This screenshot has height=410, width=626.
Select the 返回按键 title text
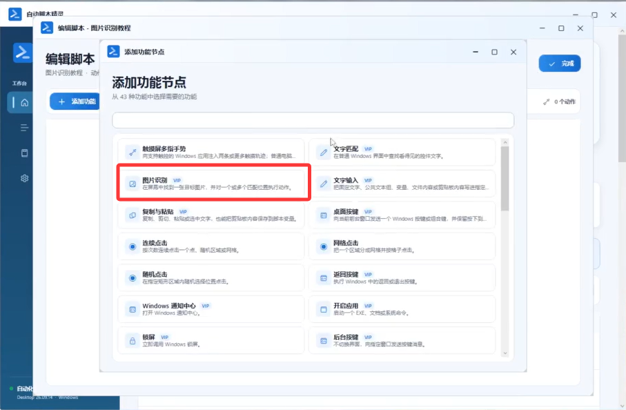(x=346, y=275)
